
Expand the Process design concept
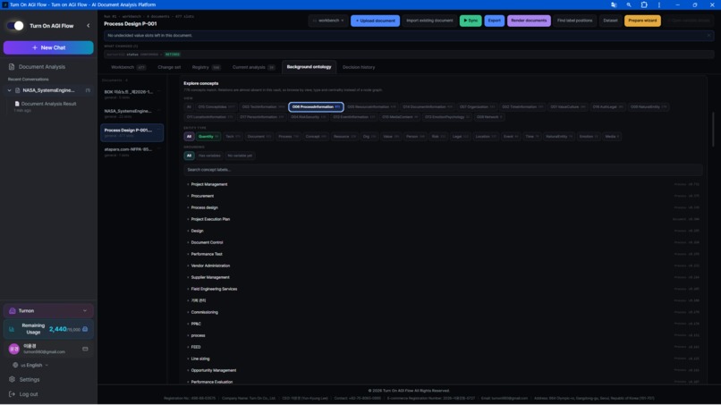(x=188, y=207)
